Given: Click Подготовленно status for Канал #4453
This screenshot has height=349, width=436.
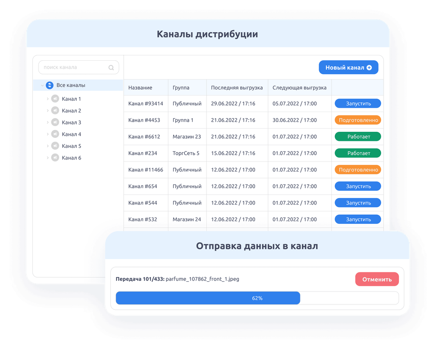Looking at the screenshot, I should pos(358,120).
